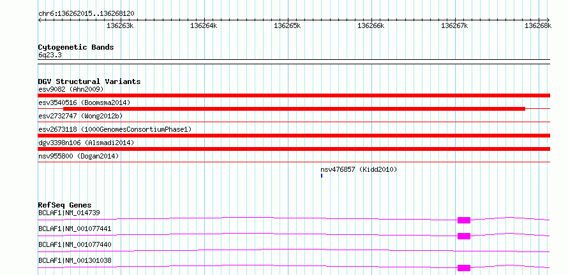Click the 136267k ruler tick label
This screenshot has width=568, height=275.
[454, 25]
